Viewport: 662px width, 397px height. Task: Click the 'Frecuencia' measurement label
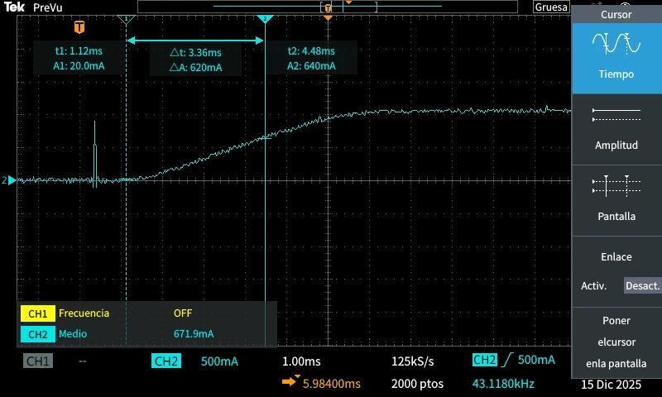pyautogui.click(x=84, y=313)
